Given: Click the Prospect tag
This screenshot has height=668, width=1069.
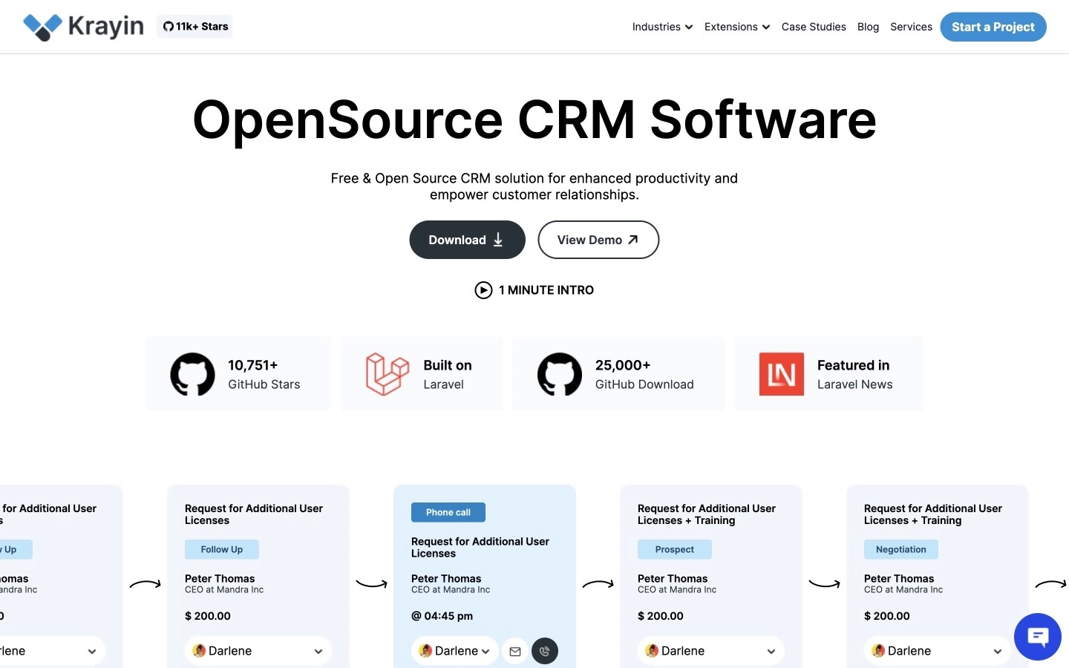Looking at the screenshot, I should [x=675, y=549].
